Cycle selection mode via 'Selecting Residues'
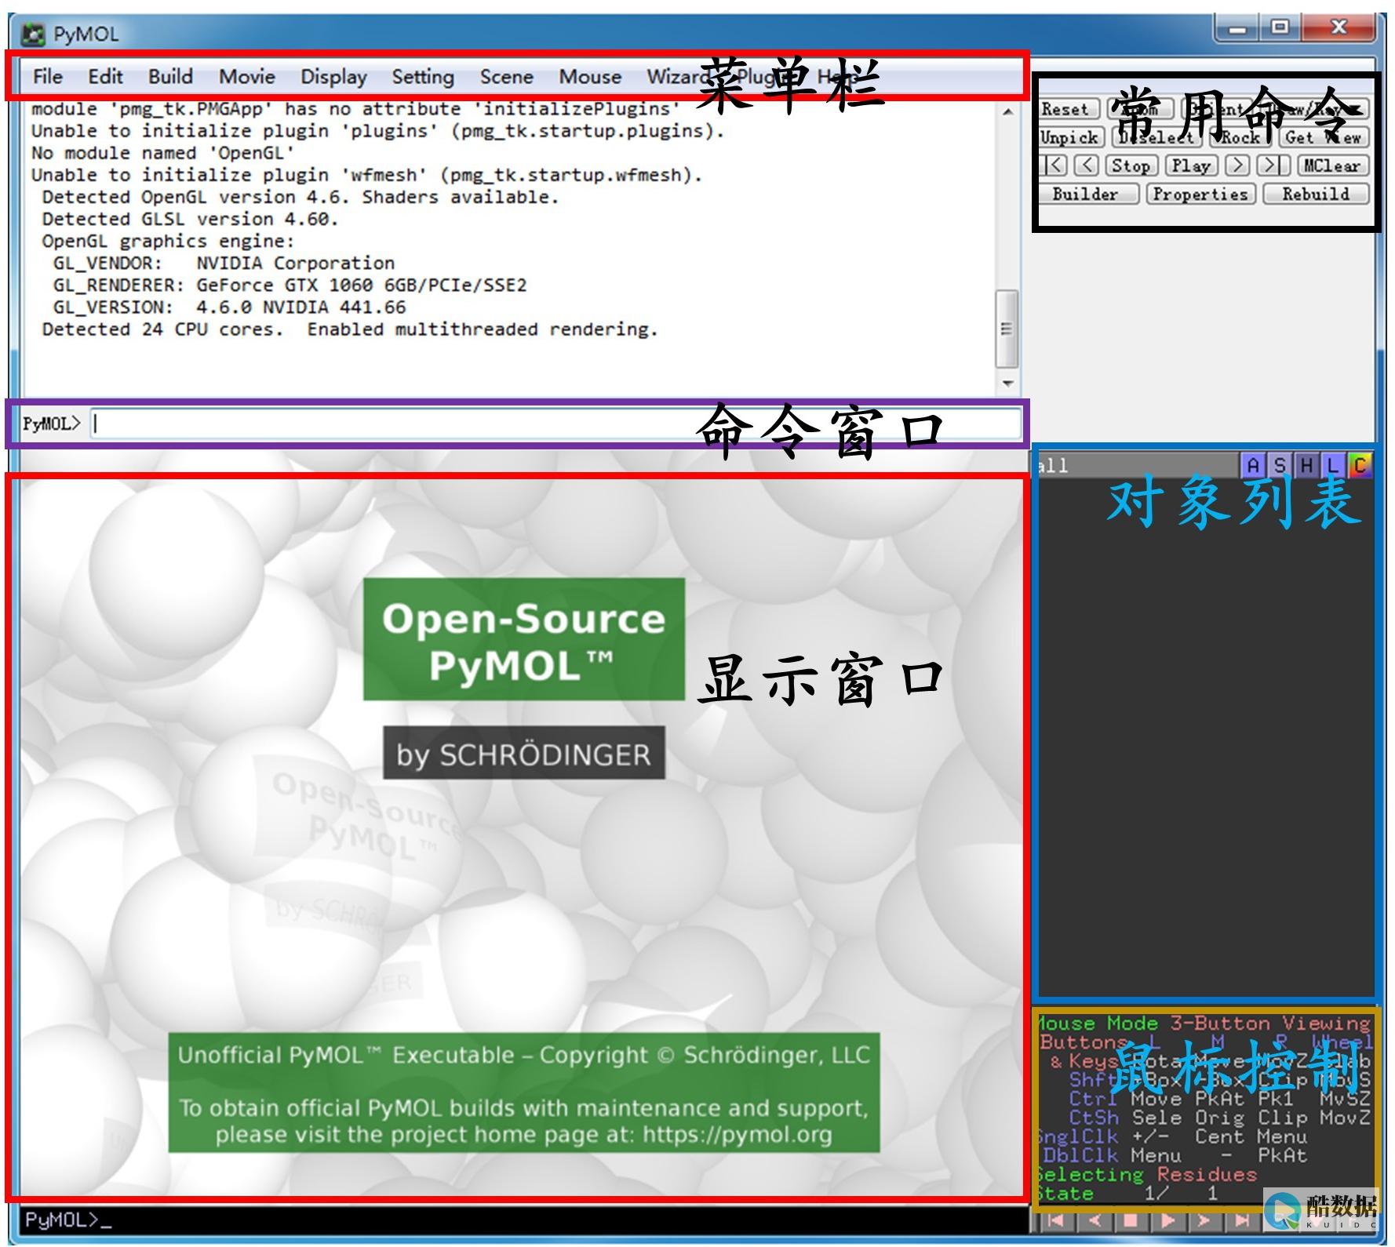This screenshot has width=1395, height=1247. (1146, 1175)
